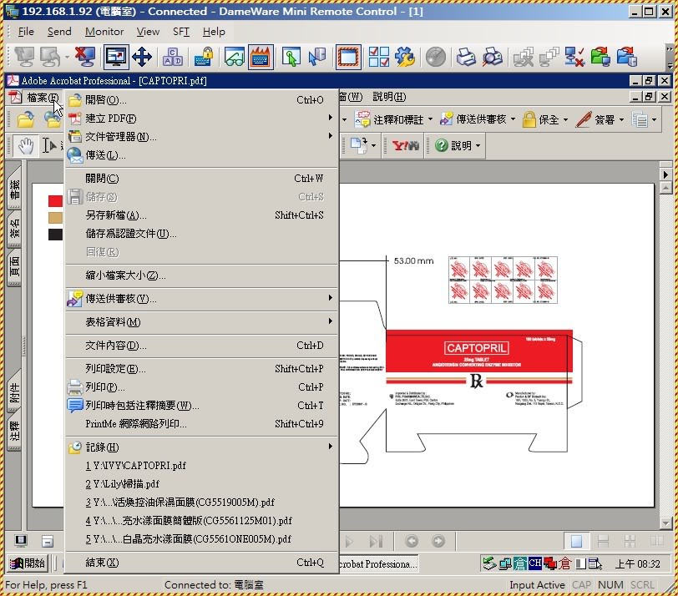Open the 開啟(O) menu entry
The width and height of the screenshot is (678, 596).
[201, 100]
